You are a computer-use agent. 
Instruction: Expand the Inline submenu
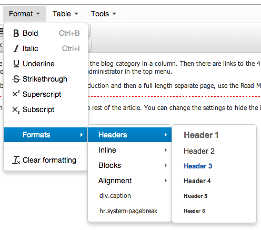coord(129,150)
